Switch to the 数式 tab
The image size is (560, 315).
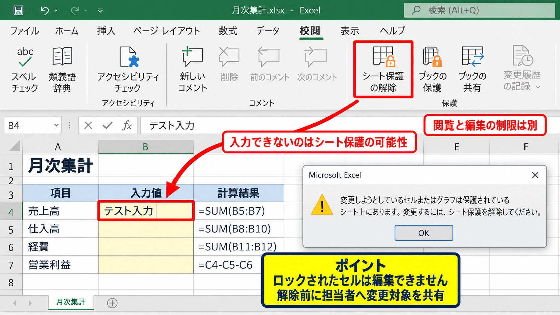(228, 31)
